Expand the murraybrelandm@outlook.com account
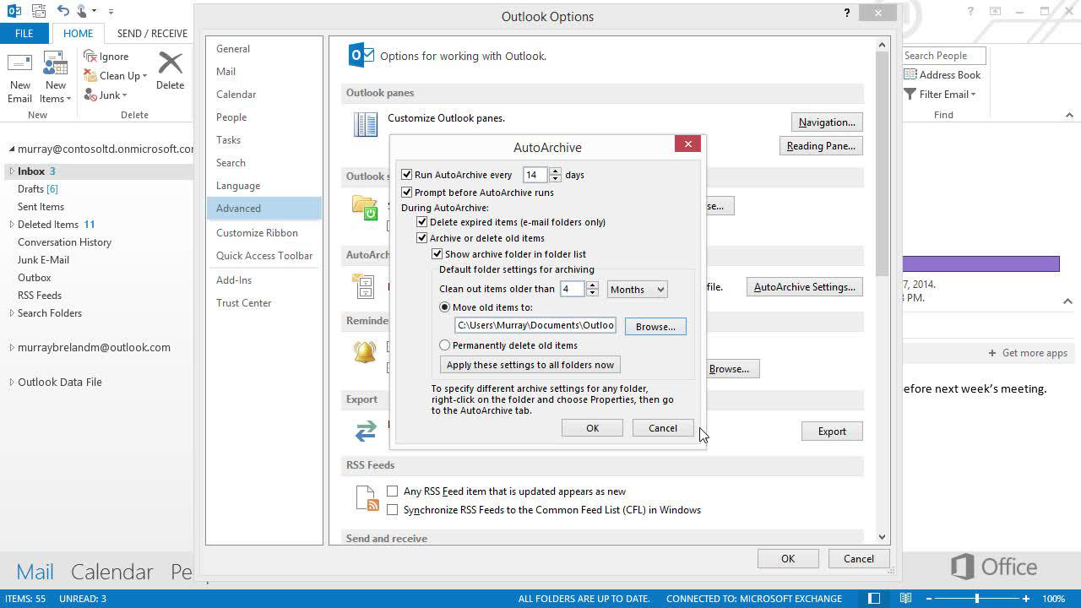This screenshot has width=1081, height=608. tap(12, 347)
